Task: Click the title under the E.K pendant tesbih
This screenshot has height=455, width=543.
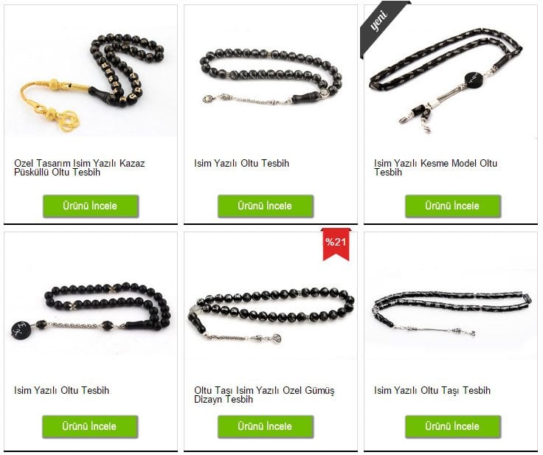Action: pyautogui.click(x=62, y=391)
